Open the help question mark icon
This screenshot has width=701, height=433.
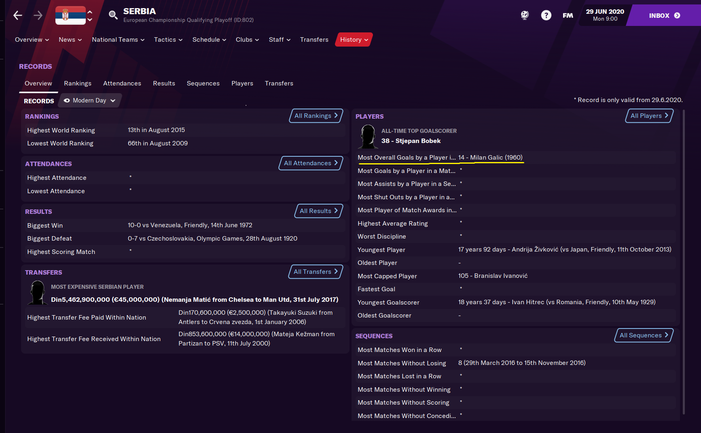coord(546,15)
